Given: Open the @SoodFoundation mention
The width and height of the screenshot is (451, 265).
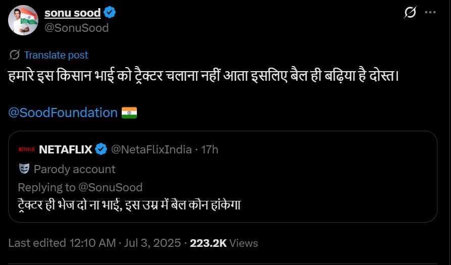Looking at the screenshot, I should [x=63, y=112].
